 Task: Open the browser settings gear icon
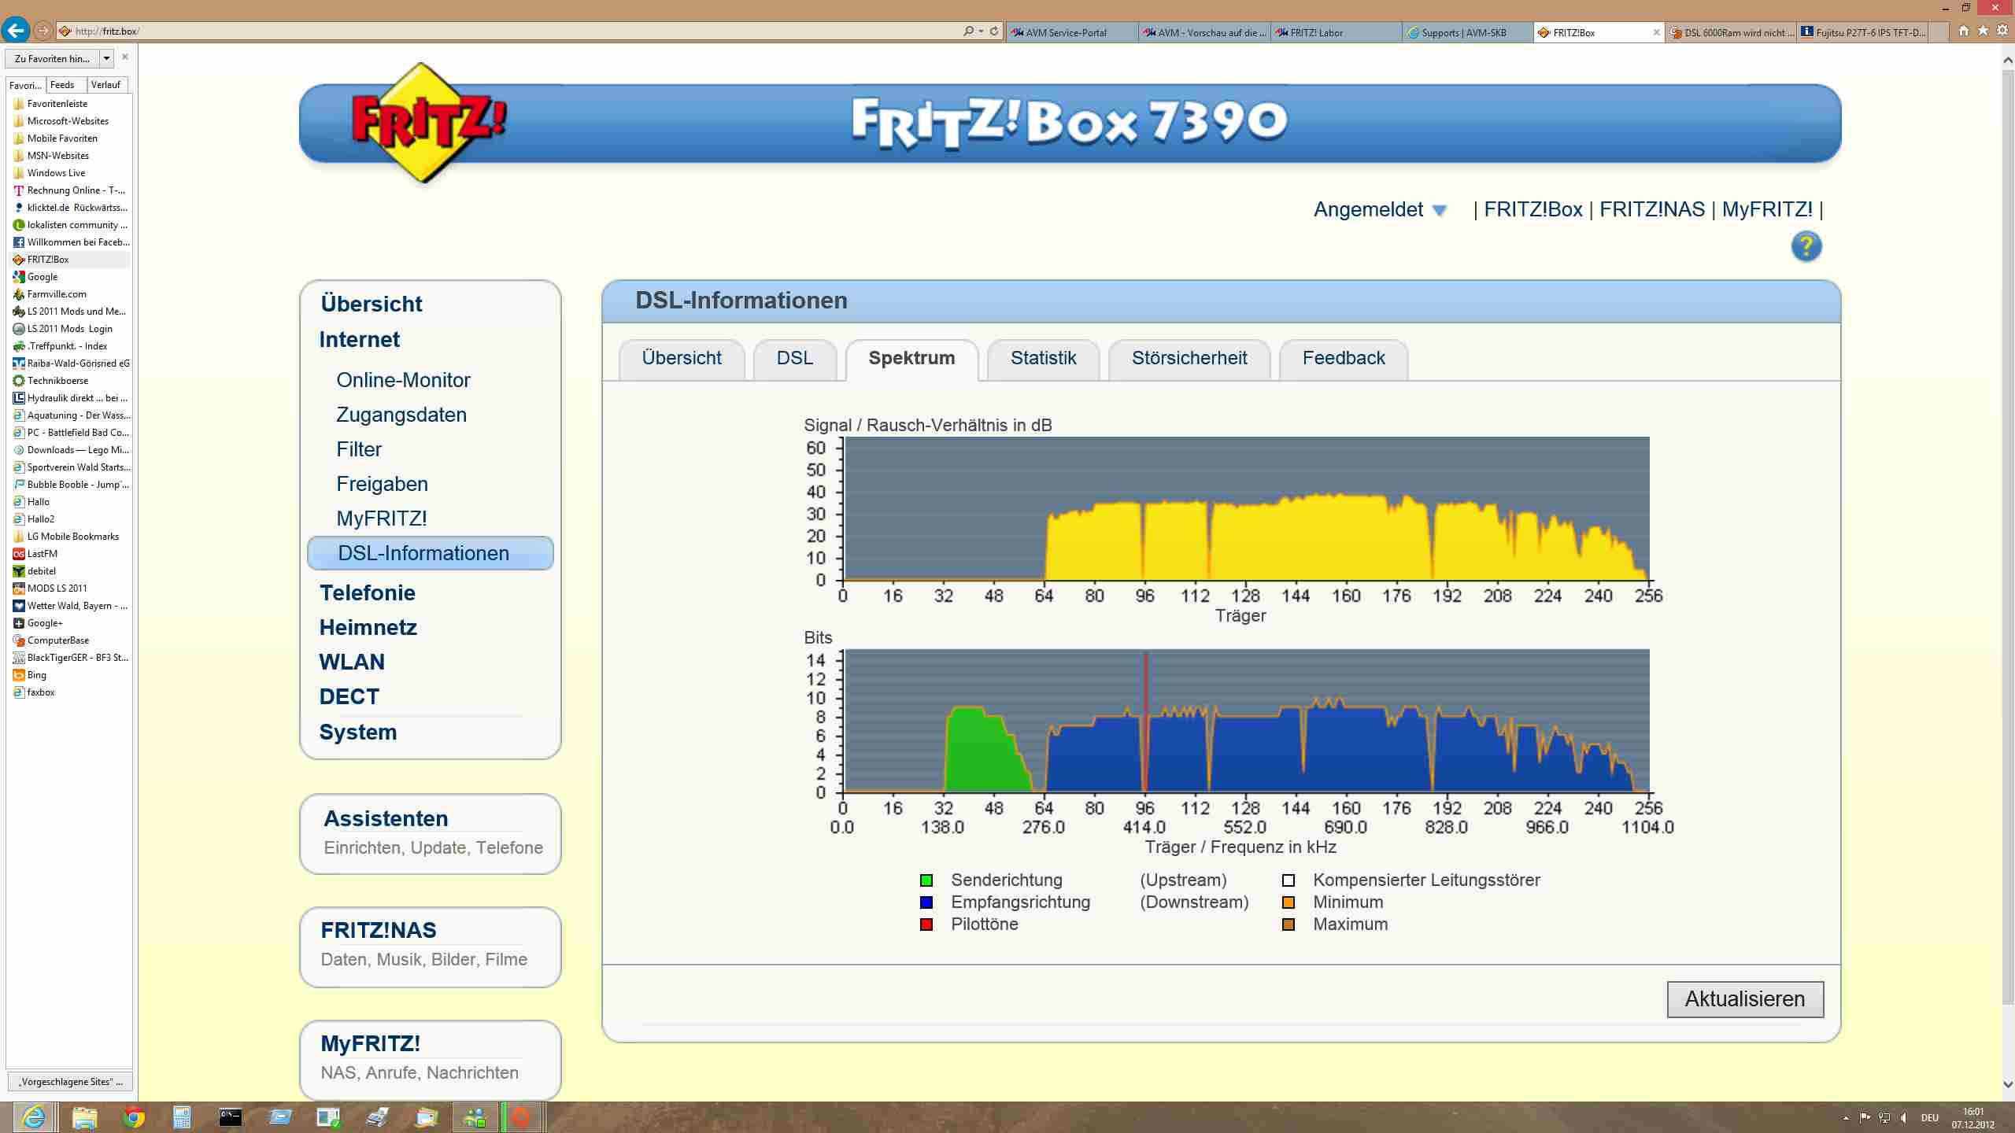click(x=2002, y=31)
